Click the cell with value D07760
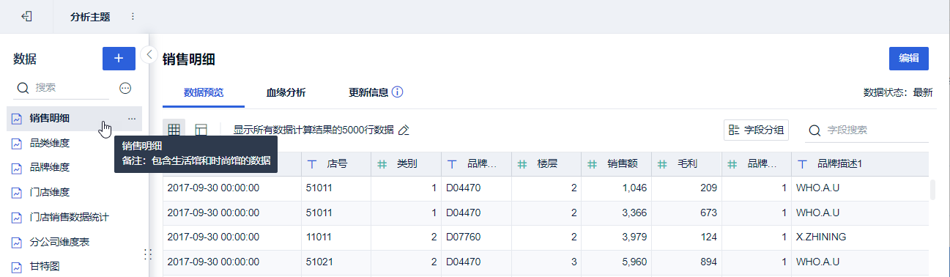 point(476,237)
